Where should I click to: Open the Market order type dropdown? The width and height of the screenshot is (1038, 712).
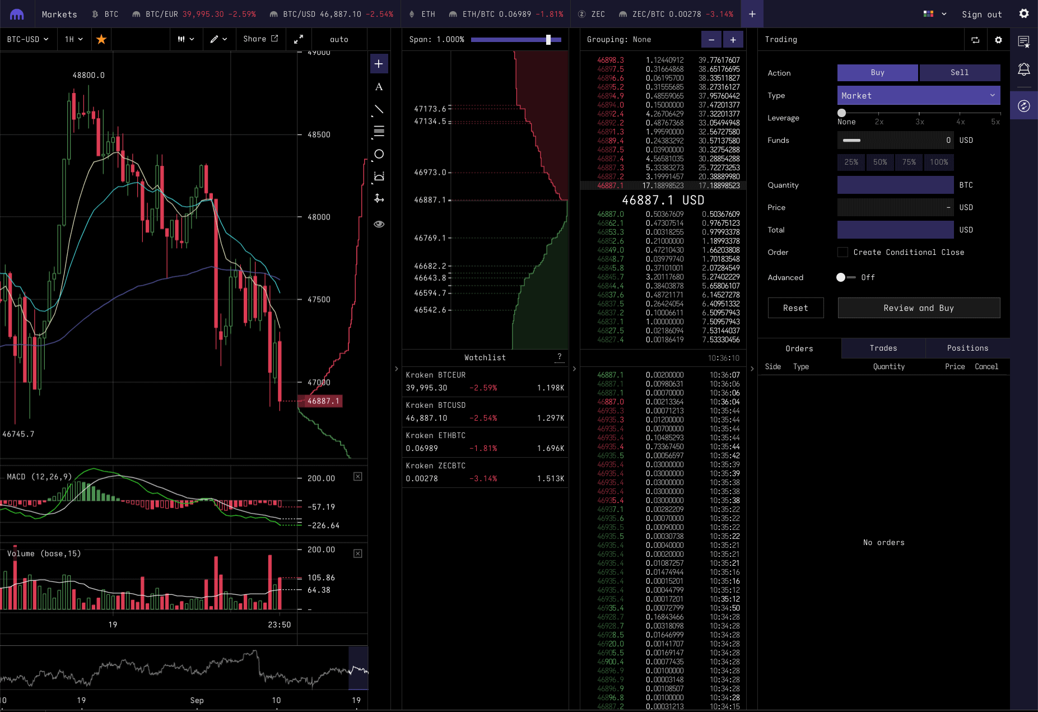[918, 95]
